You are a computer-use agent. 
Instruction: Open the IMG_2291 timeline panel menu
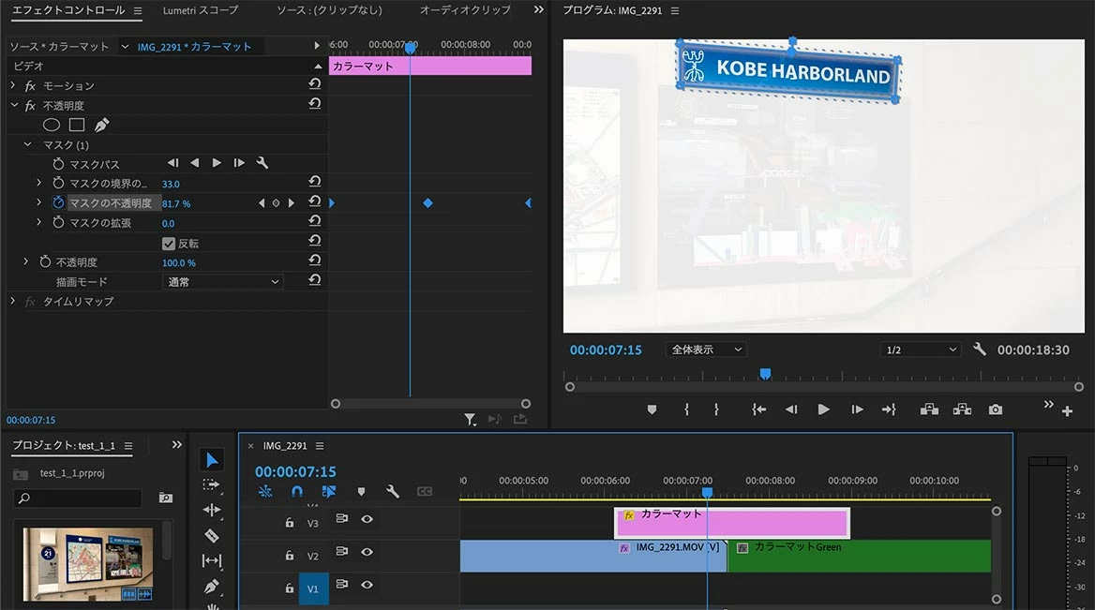click(319, 445)
